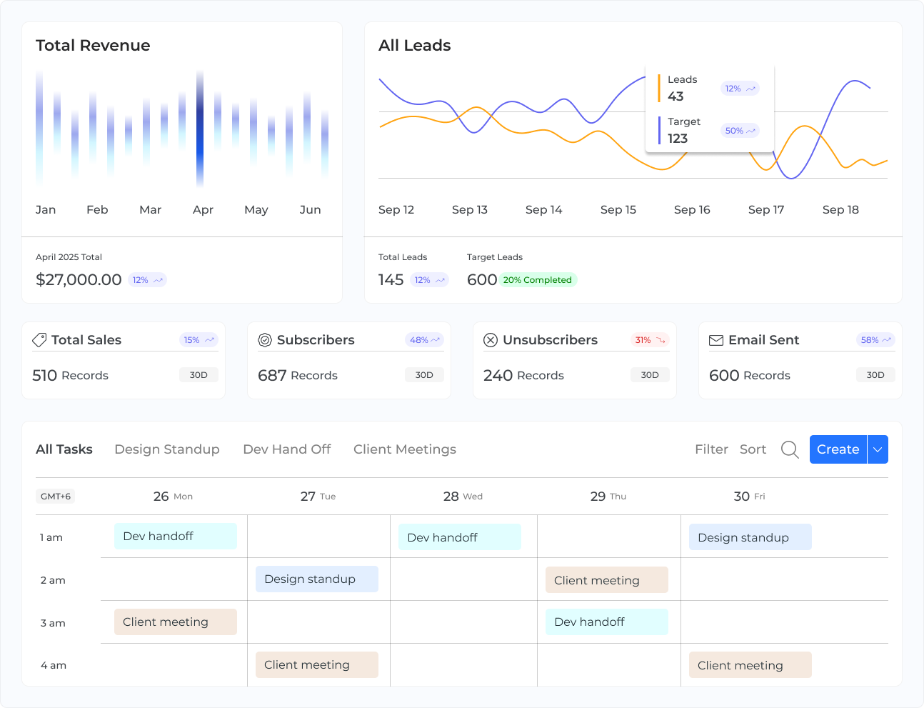Toggle the GMT+6 timezone chip
Screen dimensions: 924x708
point(55,496)
